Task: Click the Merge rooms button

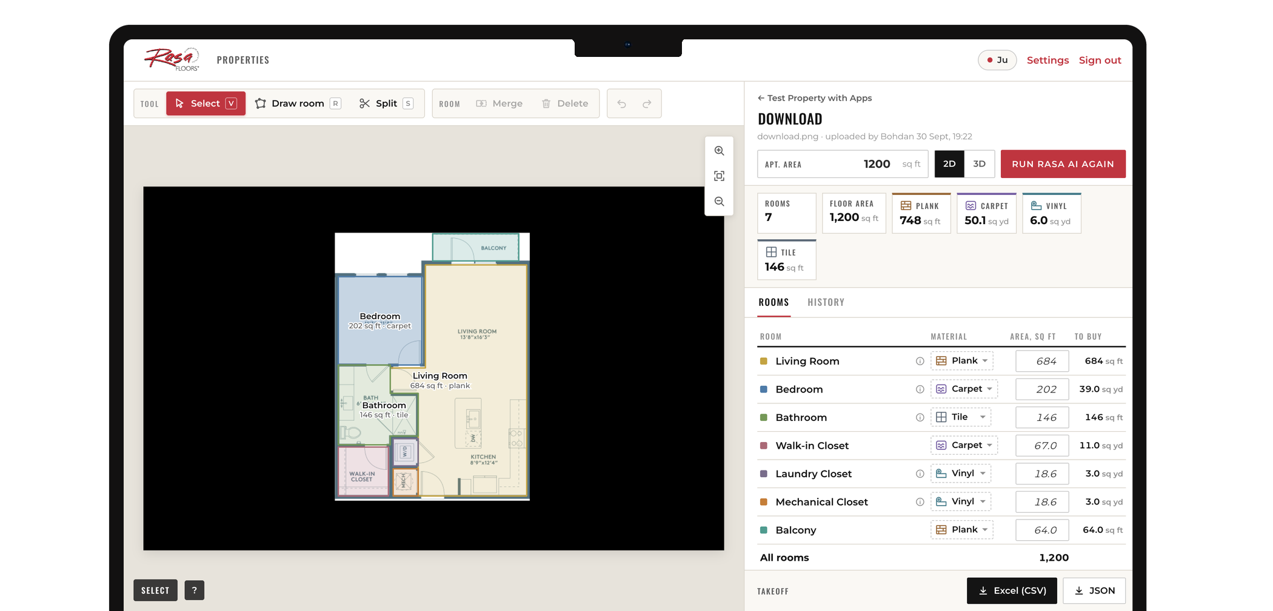Action: 500,104
